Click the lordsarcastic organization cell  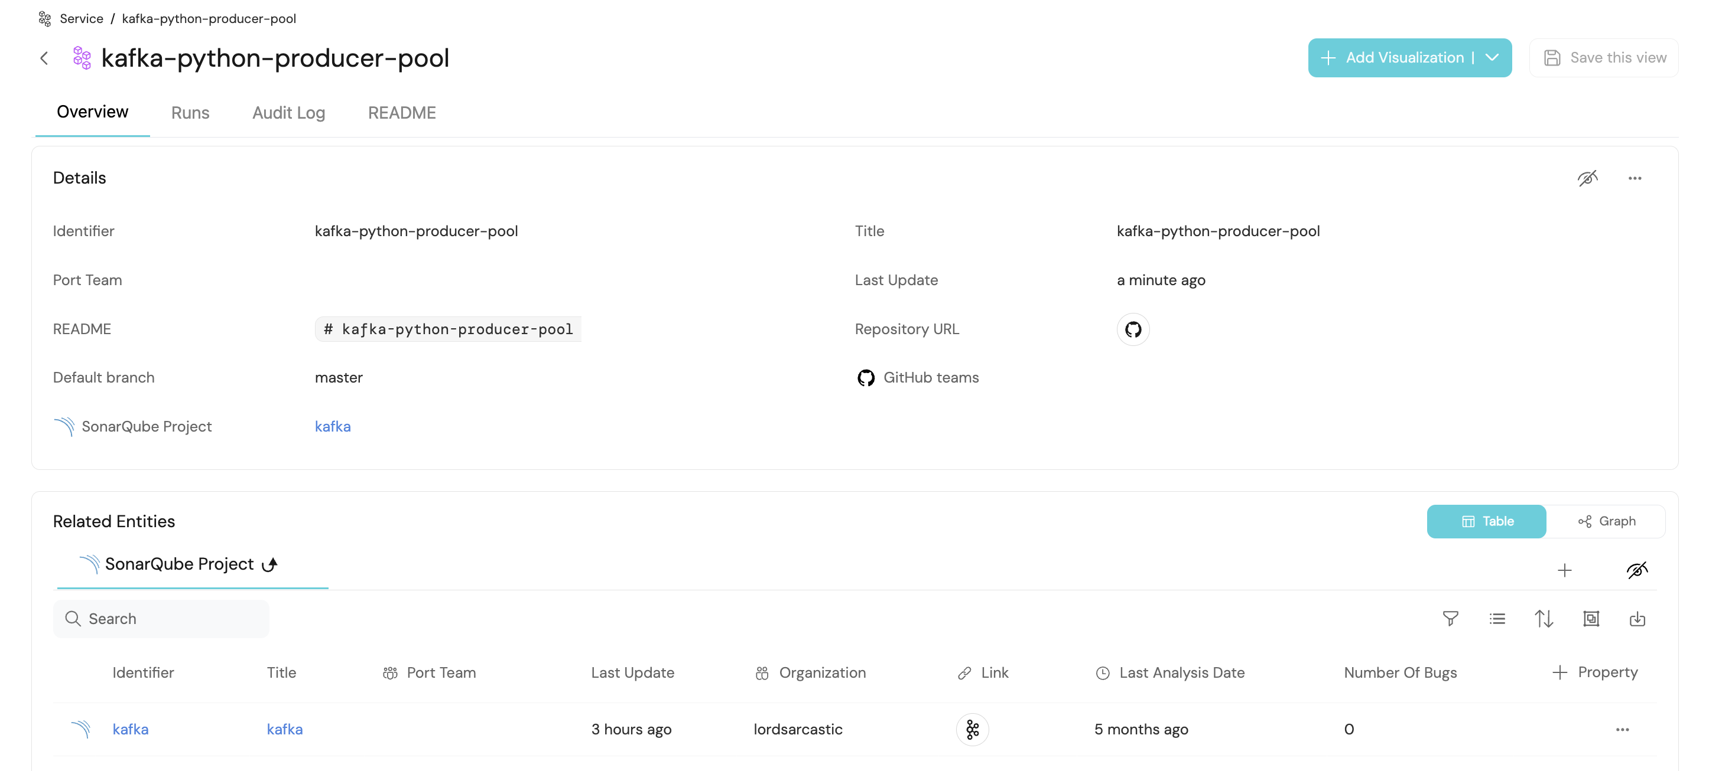coord(797,729)
